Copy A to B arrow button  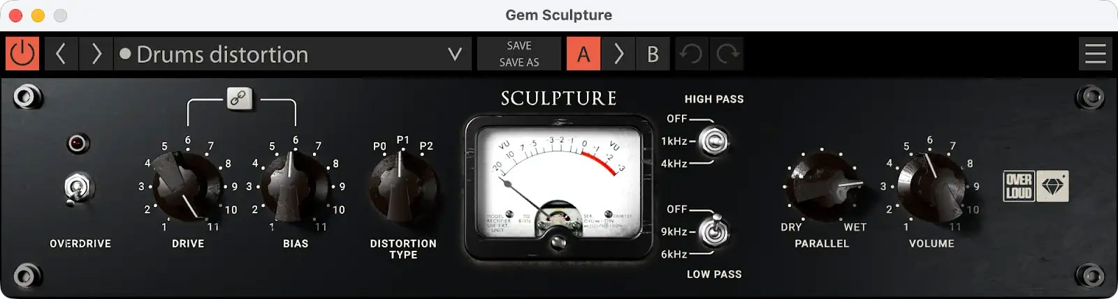point(618,54)
